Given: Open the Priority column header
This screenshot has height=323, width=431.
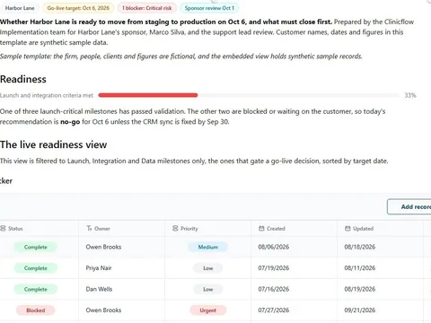Looking at the screenshot, I should pyautogui.click(x=207, y=229).
